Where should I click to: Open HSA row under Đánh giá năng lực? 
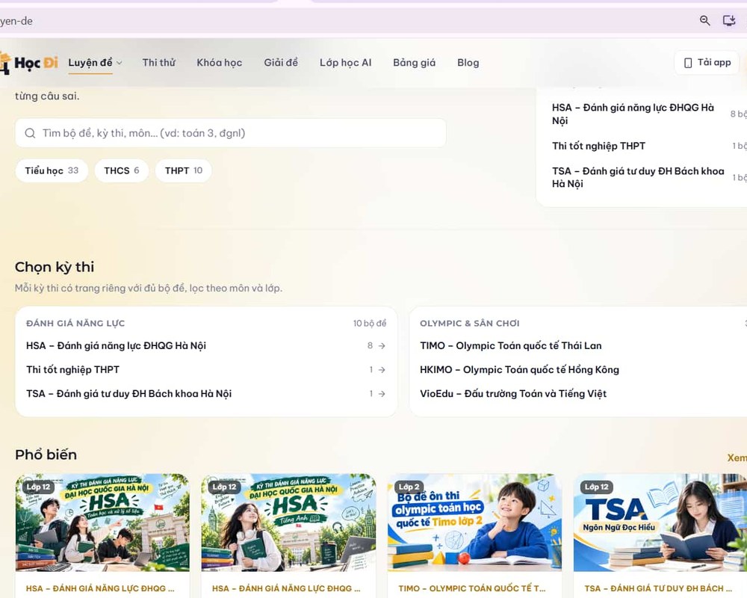[x=206, y=346]
